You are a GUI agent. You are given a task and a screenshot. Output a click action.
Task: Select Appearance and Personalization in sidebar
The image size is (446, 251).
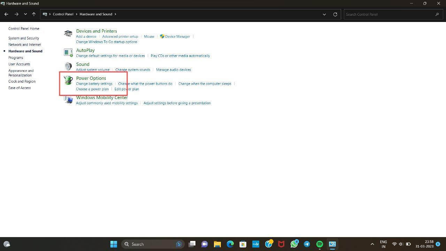pos(21,73)
